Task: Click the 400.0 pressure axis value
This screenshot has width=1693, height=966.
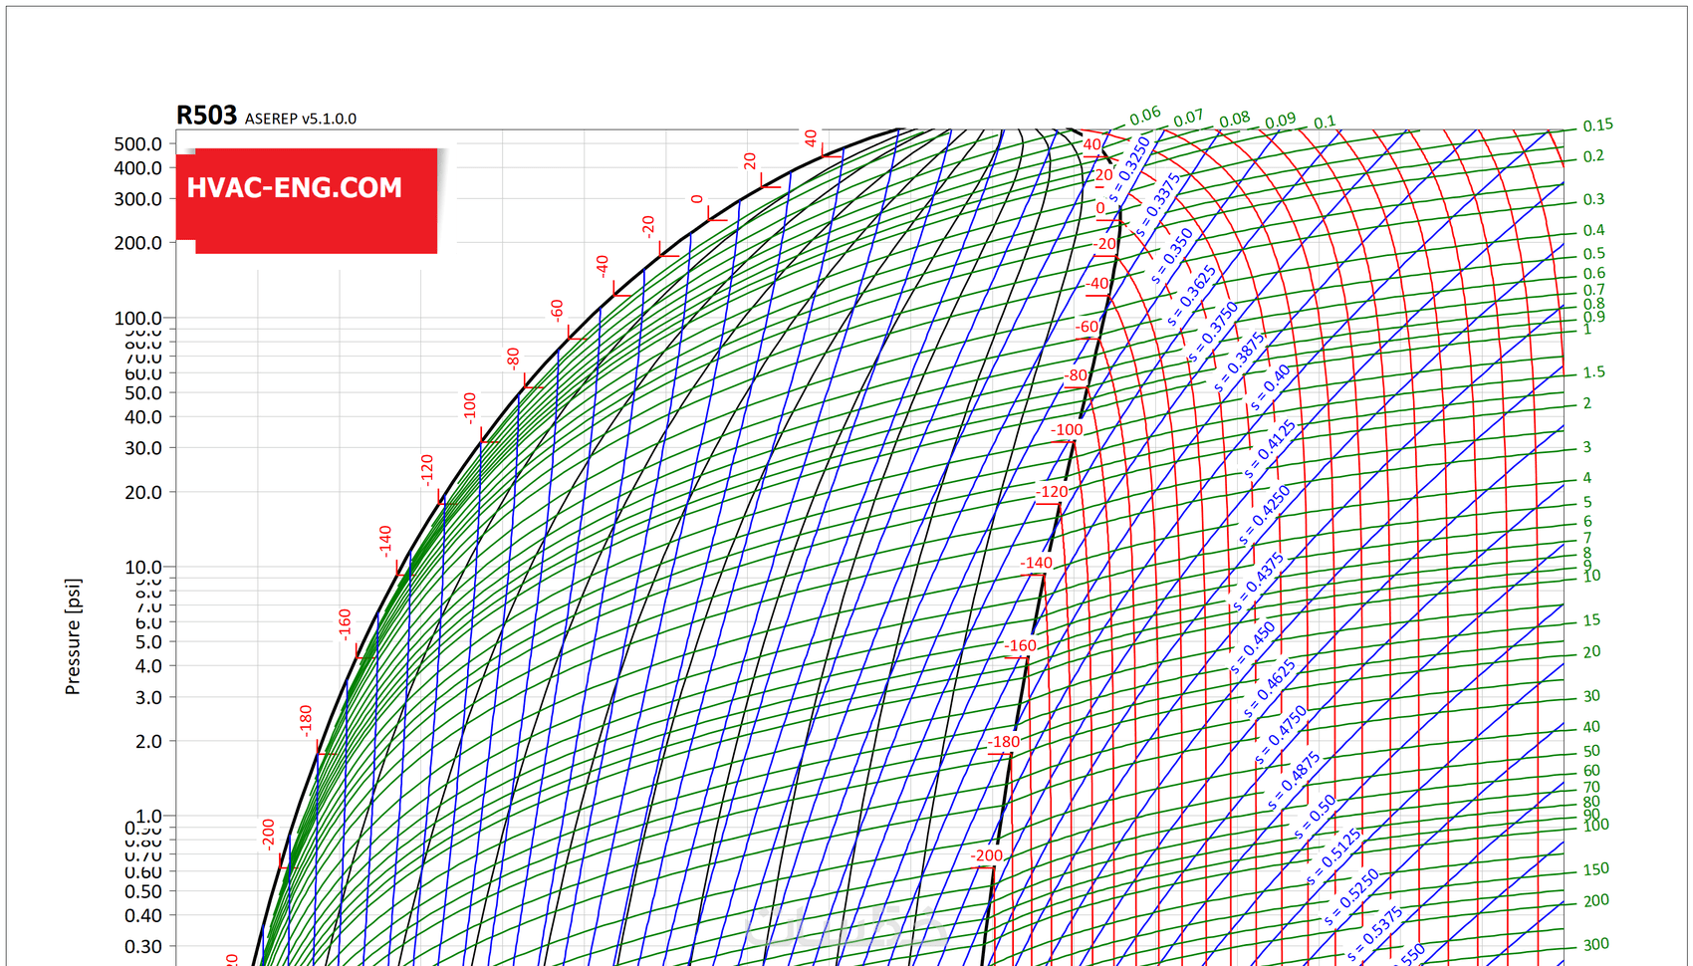Action: click(x=138, y=168)
